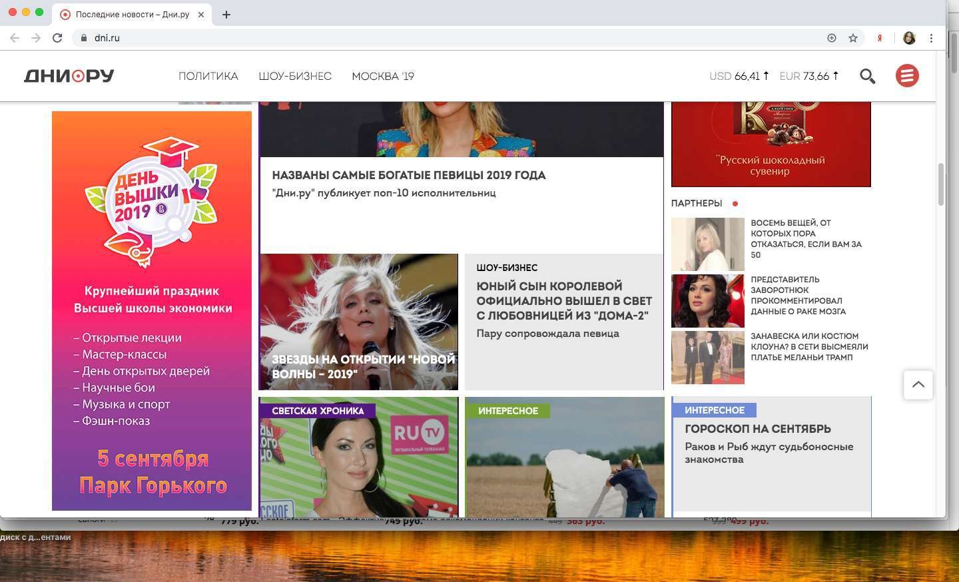Open a new browser tab
This screenshot has width=959, height=582.
pyautogui.click(x=226, y=14)
